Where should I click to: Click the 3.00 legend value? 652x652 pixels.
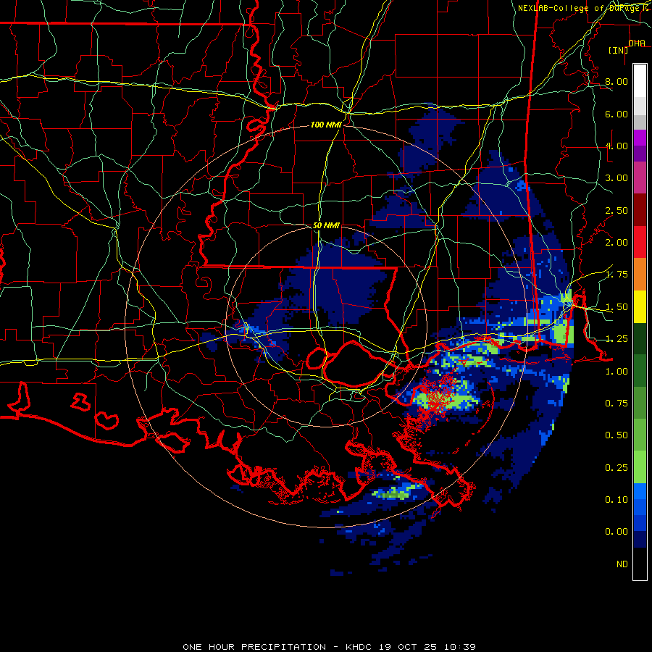617,178
